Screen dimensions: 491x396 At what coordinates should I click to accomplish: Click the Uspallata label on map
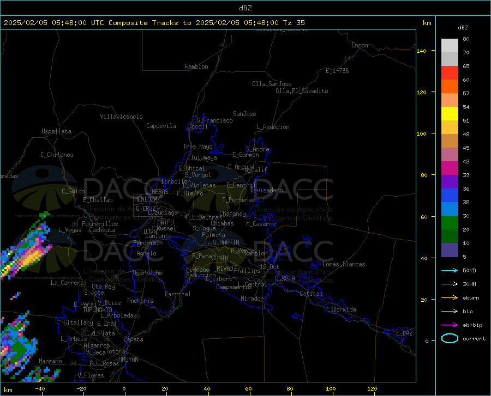click(x=56, y=131)
